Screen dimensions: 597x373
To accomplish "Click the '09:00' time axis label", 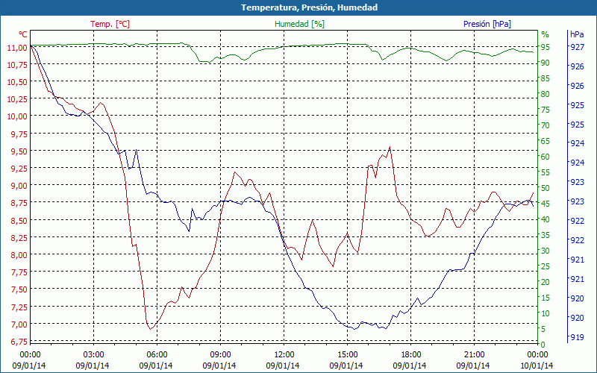I will click(220, 355).
